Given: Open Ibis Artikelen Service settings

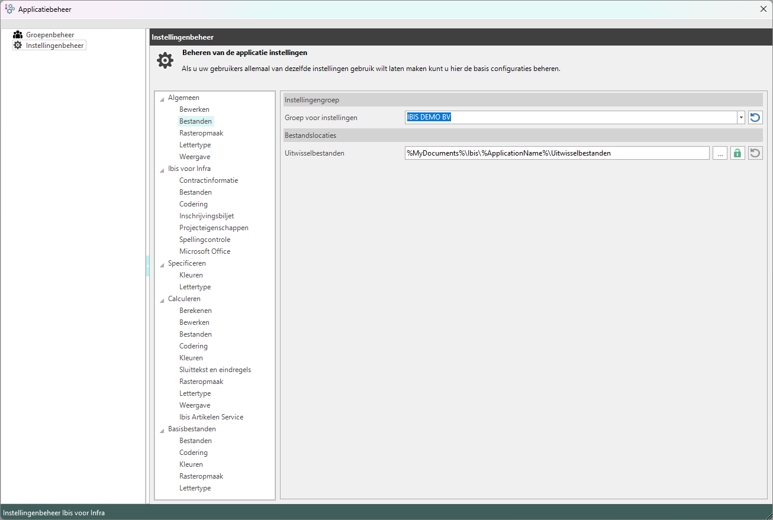Looking at the screenshot, I should (x=211, y=417).
